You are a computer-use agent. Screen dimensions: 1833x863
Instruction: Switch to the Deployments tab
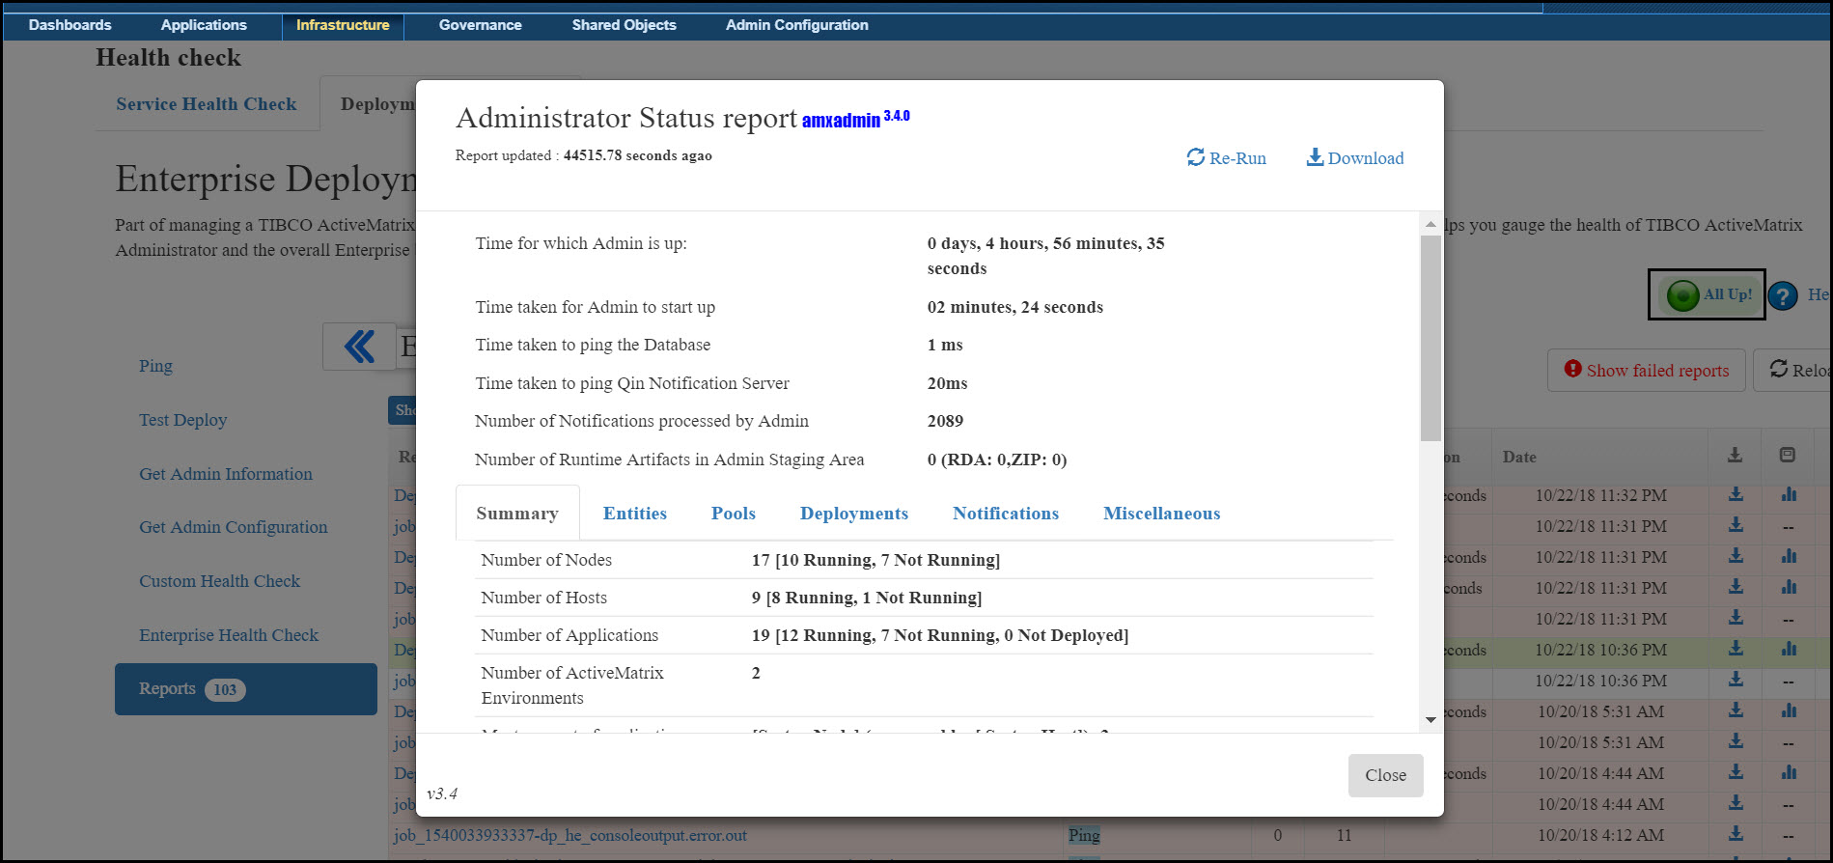pos(854,513)
